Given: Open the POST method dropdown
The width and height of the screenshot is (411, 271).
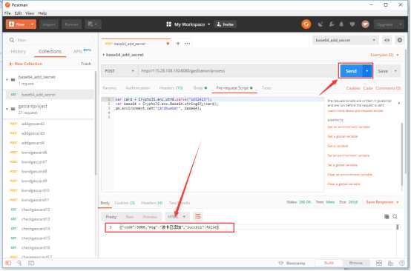Looking at the screenshot, I should (119, 71).
